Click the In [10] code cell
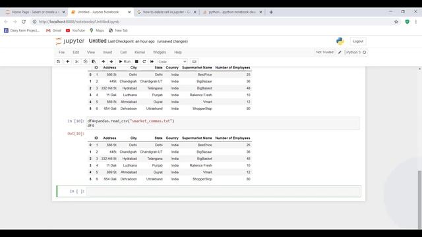Image resolution: width=422 pixels, height=237 pixels. [223, 123]
